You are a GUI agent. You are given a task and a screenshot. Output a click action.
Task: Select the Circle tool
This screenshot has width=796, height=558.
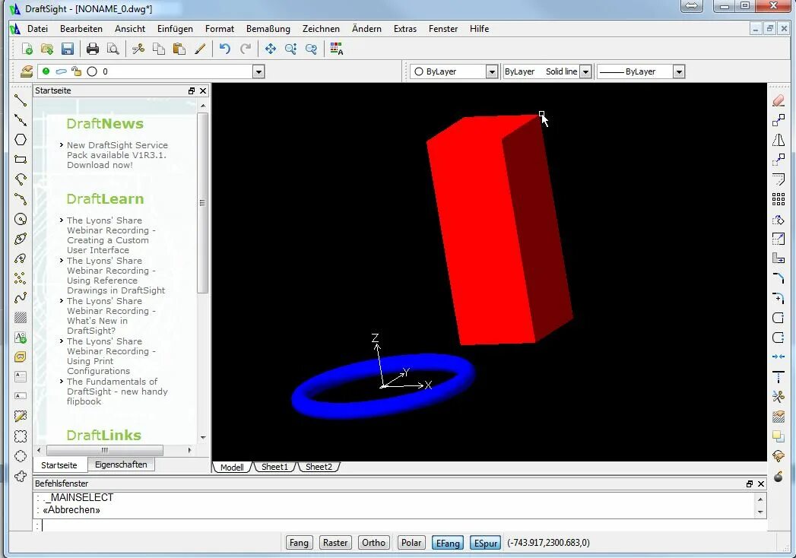(21, 219)
